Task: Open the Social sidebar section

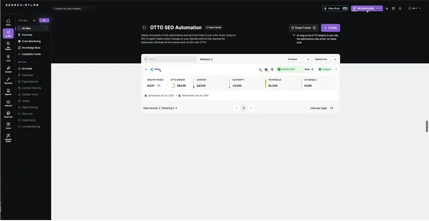Action: point(8,126)
